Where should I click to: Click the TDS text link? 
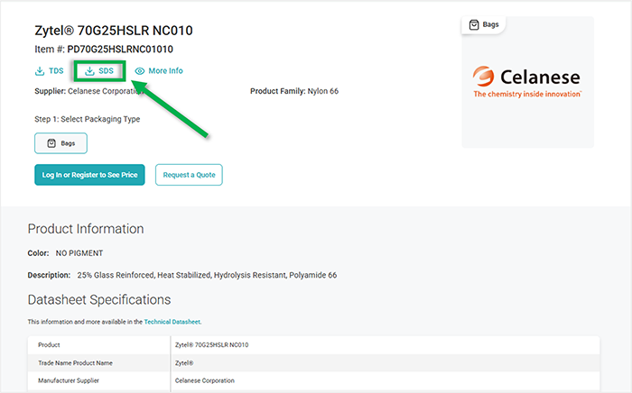(56, 71)
